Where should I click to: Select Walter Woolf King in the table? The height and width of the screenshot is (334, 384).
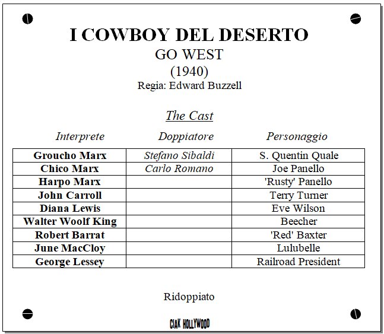(x=70, y=221)
